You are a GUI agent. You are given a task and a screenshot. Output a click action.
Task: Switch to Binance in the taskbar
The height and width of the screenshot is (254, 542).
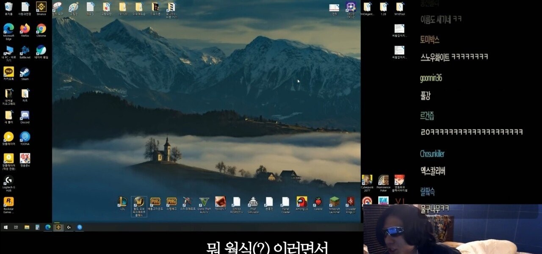coord(58,227)
